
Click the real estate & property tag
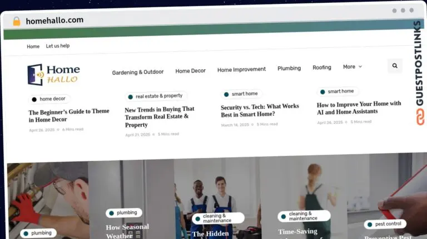tap(156, 96)
